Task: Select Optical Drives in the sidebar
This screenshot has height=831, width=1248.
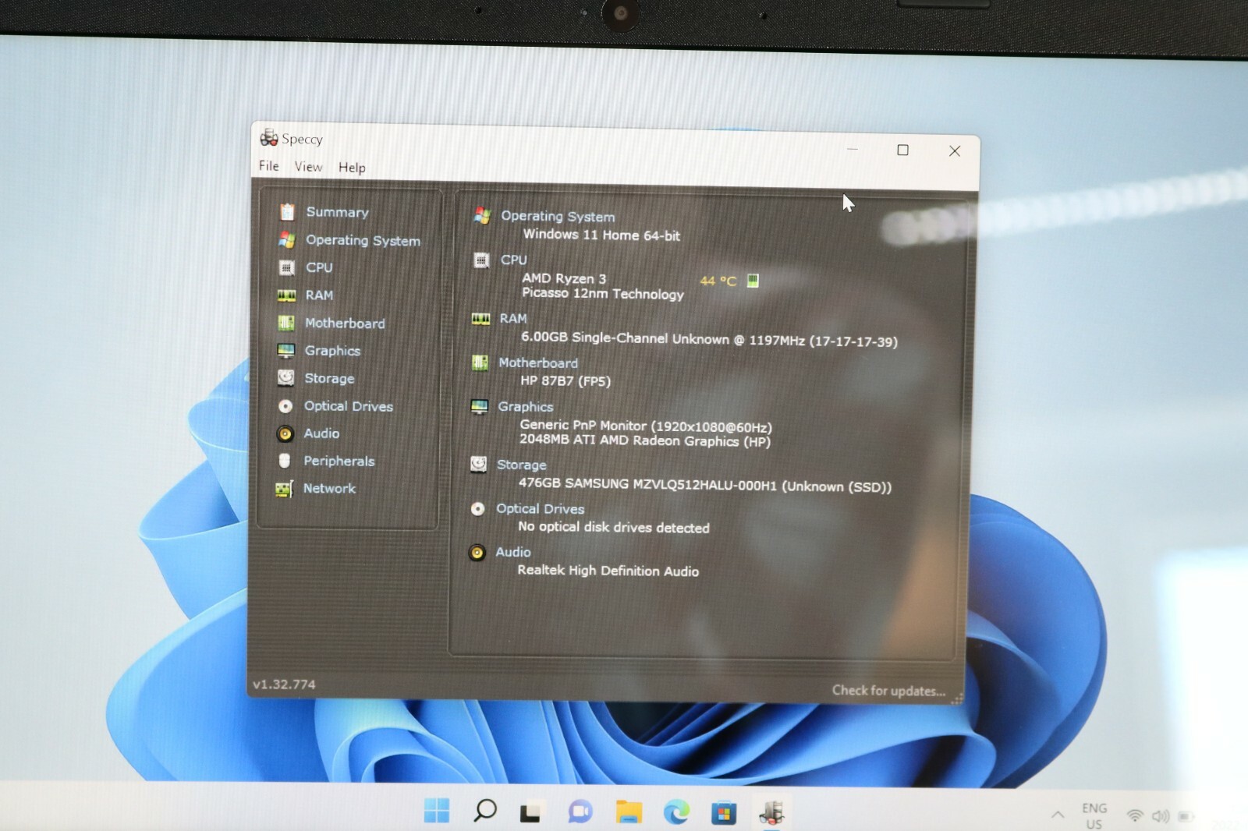Action: [x=349, y=406]
